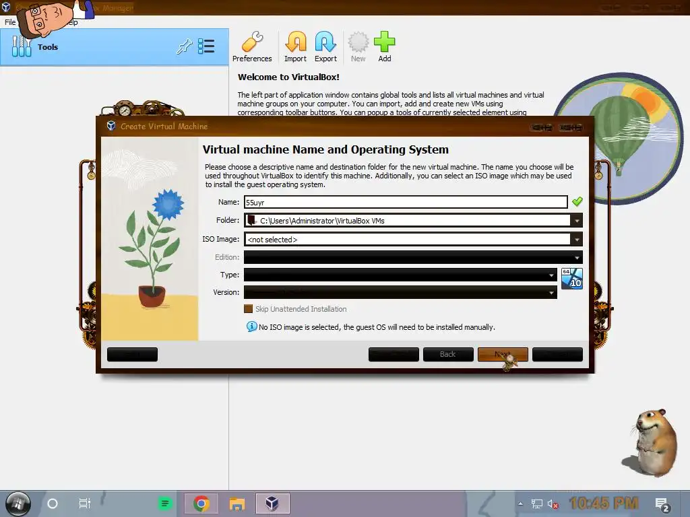This screenshot has width=690, height=517.
Task: Open Preferences from the toolbar
Action: pos(252,46)
